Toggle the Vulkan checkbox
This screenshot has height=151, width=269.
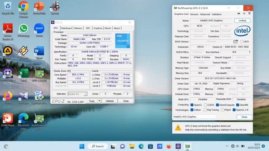192,110
